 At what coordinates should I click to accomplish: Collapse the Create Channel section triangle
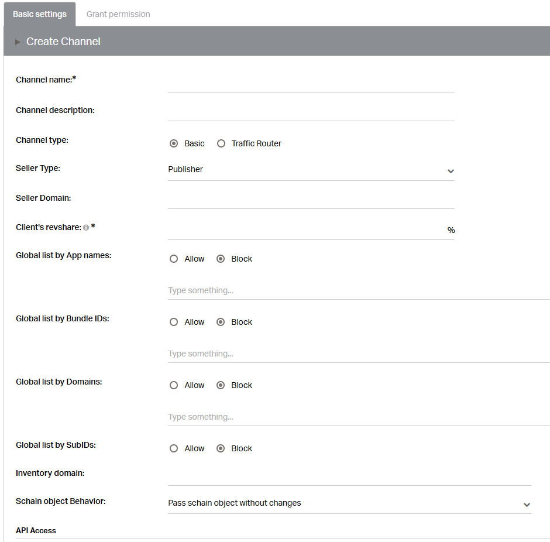pyautogui.click(x=18, y=42)
